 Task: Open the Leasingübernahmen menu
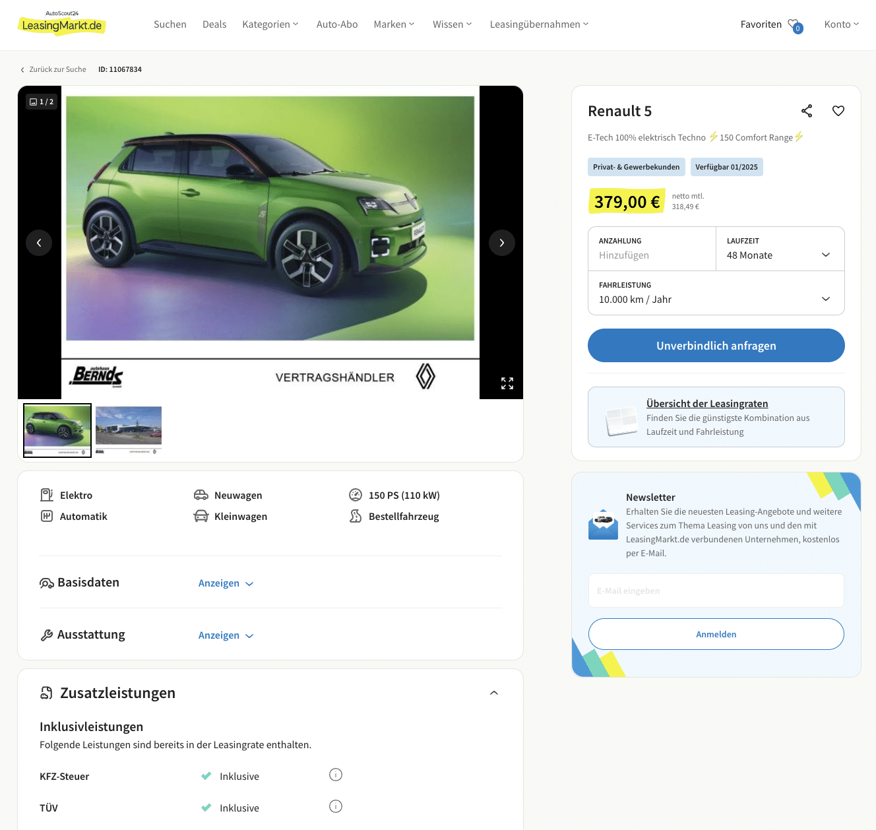540,24
